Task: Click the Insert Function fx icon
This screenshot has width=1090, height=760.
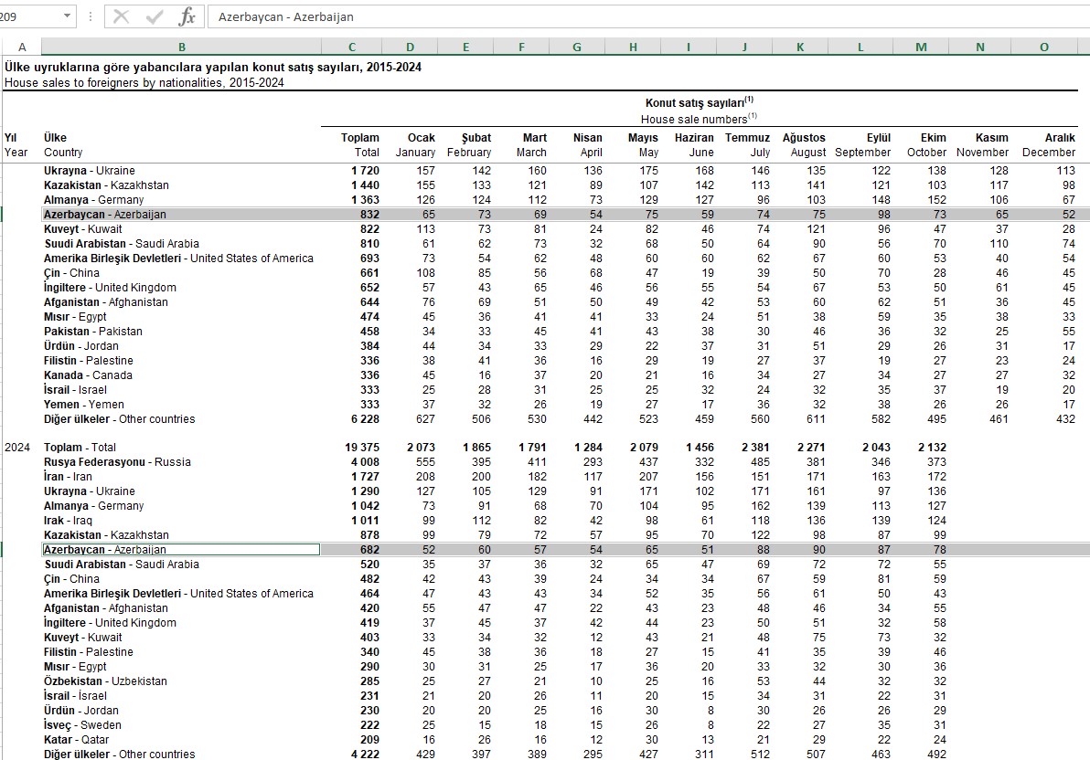Action: tap(187, 16)
